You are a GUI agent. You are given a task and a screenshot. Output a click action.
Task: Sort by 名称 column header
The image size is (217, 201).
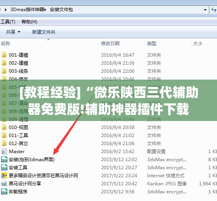click(5, 44)
